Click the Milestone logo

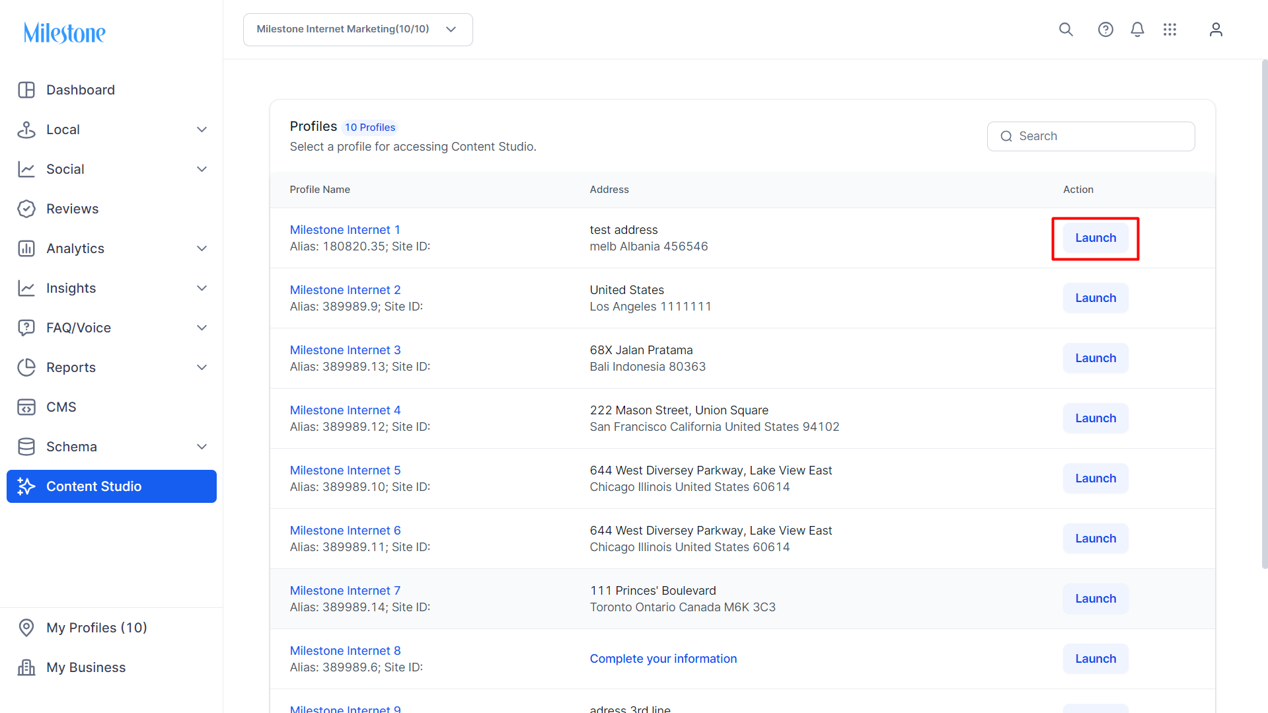coord(65,32)
